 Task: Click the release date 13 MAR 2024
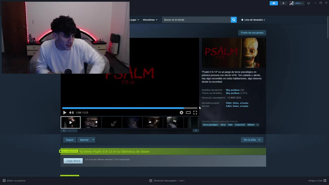point(234,98)
